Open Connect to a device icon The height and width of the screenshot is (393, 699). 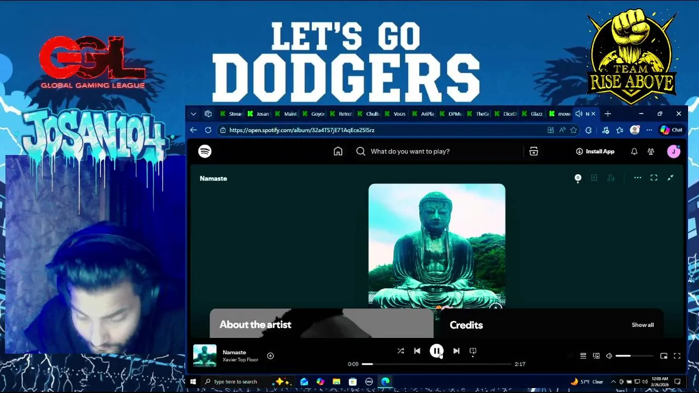pos(596,356)
